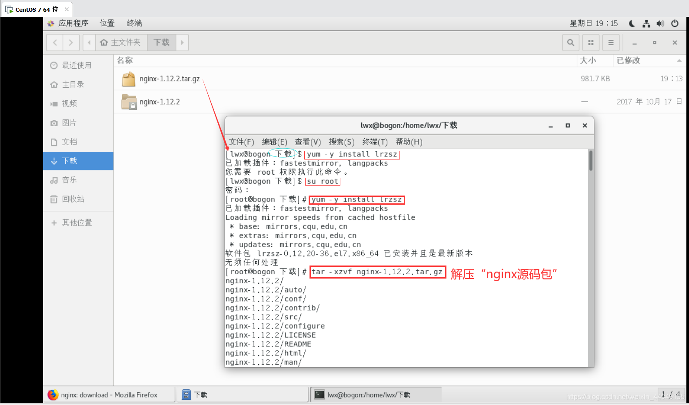This screenshot has height=405, width=689.
Task: Open 文档 folder in sidebar
Action: (78, 142)
